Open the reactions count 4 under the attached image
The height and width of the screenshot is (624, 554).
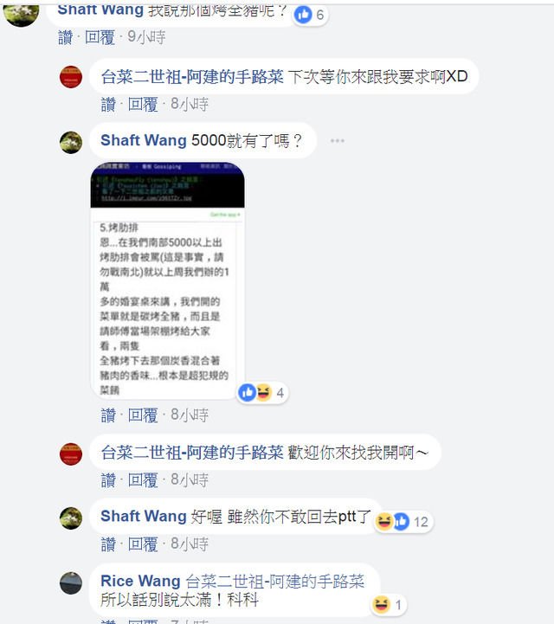280,393
